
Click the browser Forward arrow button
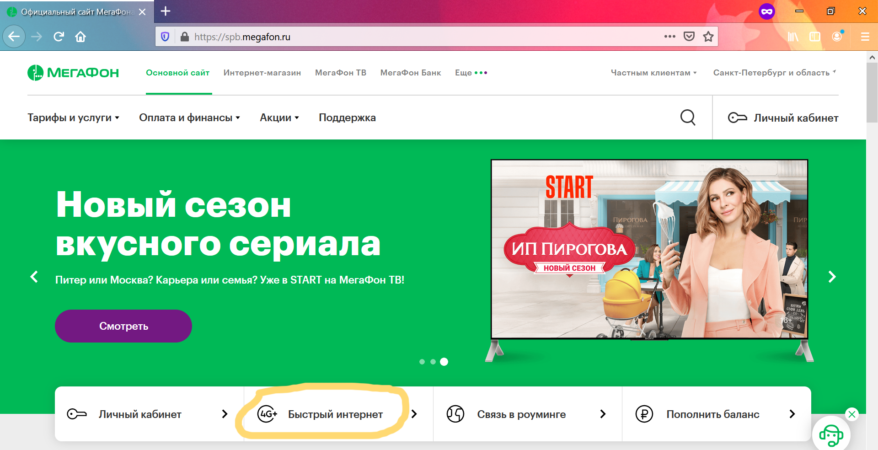tap(37, 37)
